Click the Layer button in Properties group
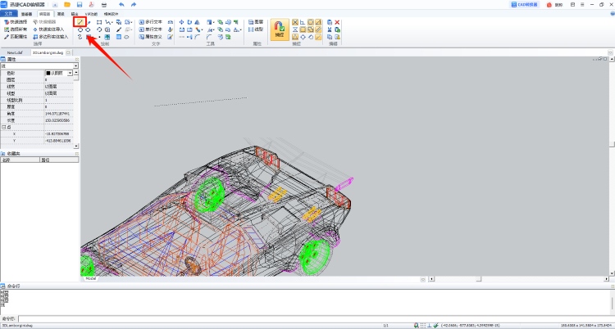This screenshot has height=329, width=615. pyautogui.click(x=258, y=21)
